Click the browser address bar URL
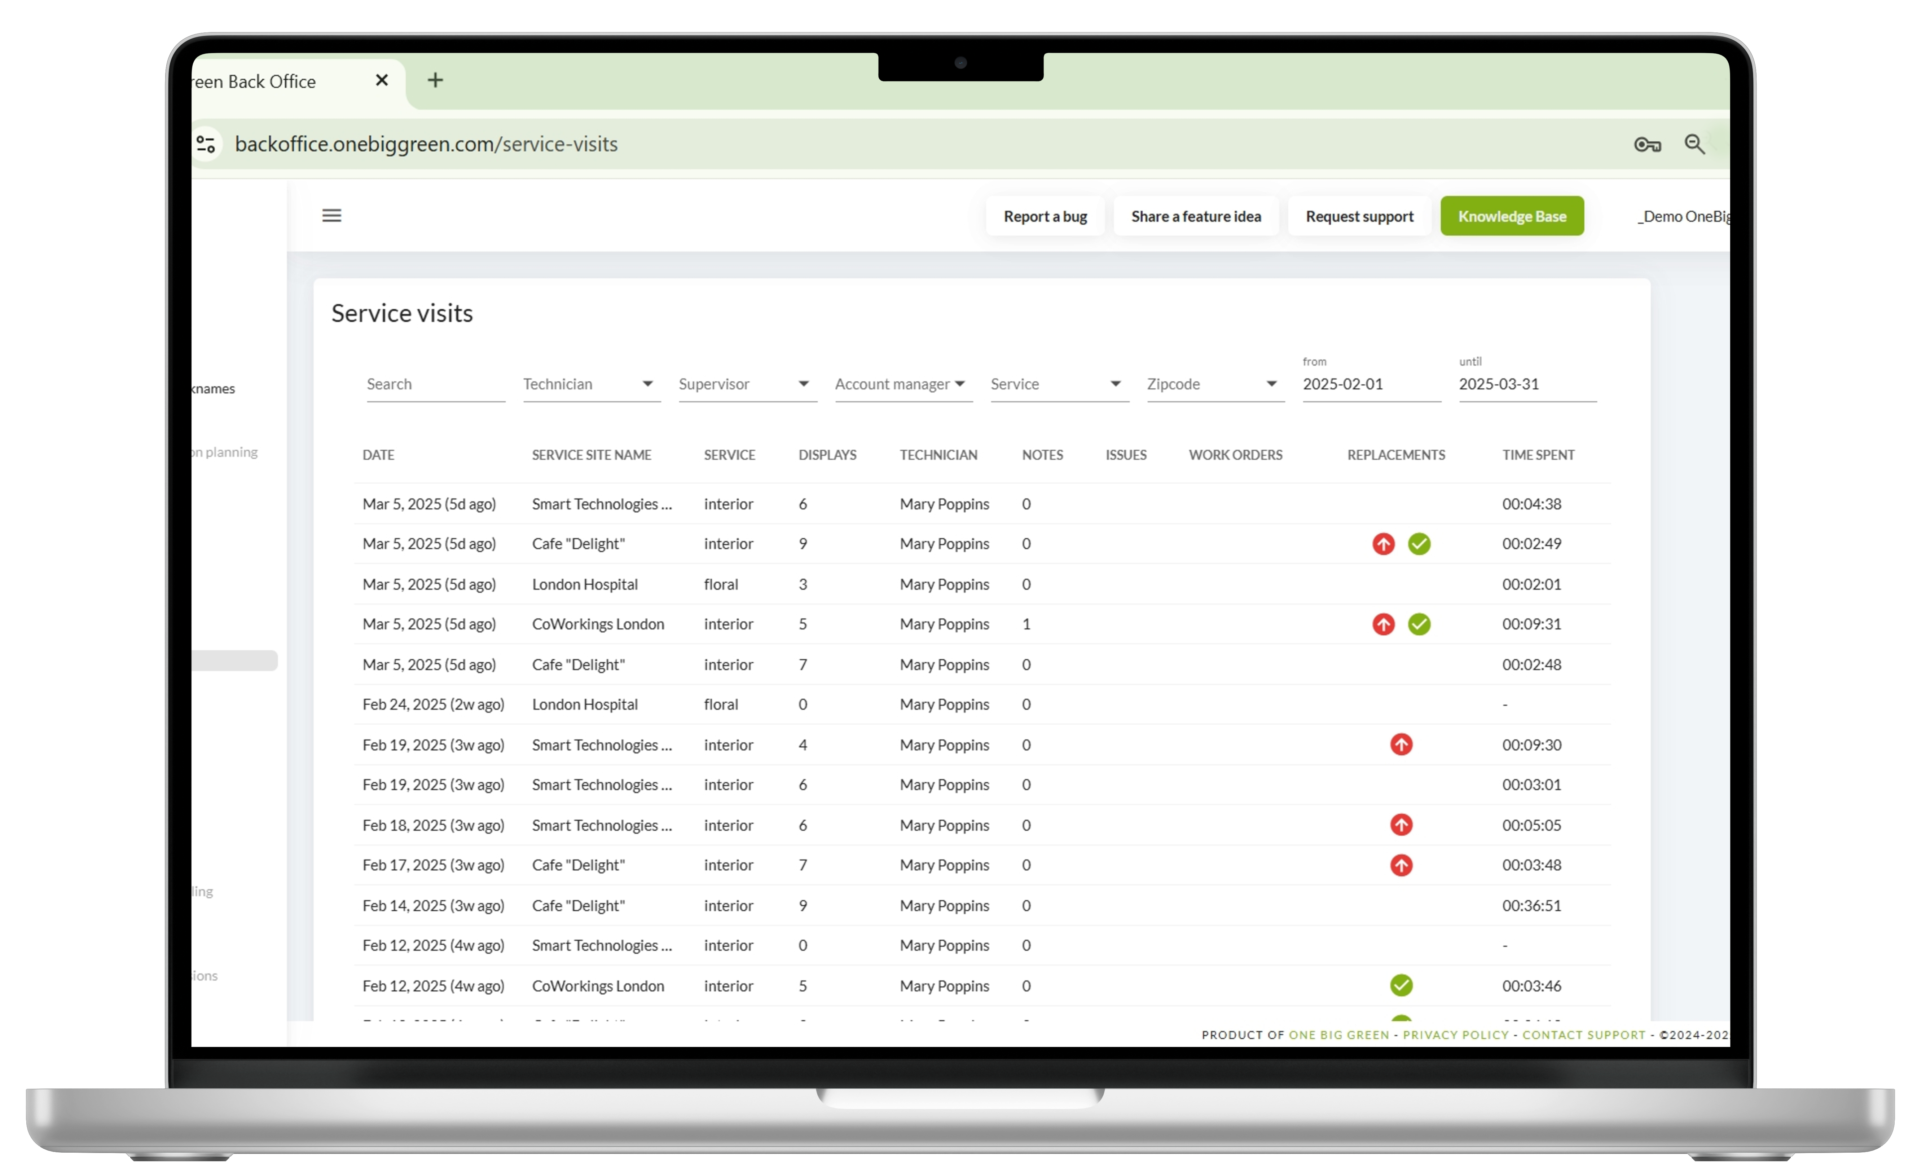This screenshot has height=1171, width=1917. [426, 144]
